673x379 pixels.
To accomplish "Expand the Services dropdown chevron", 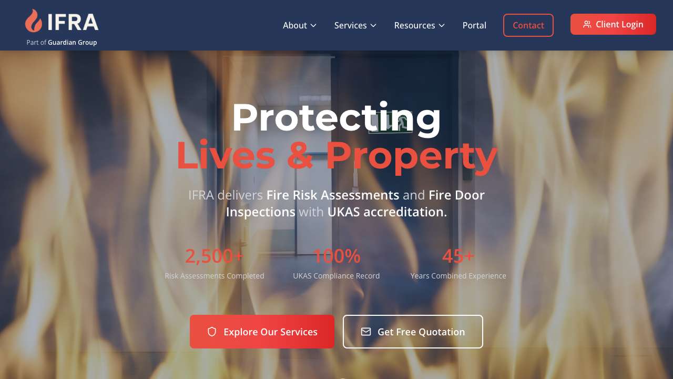I will 373,25.
